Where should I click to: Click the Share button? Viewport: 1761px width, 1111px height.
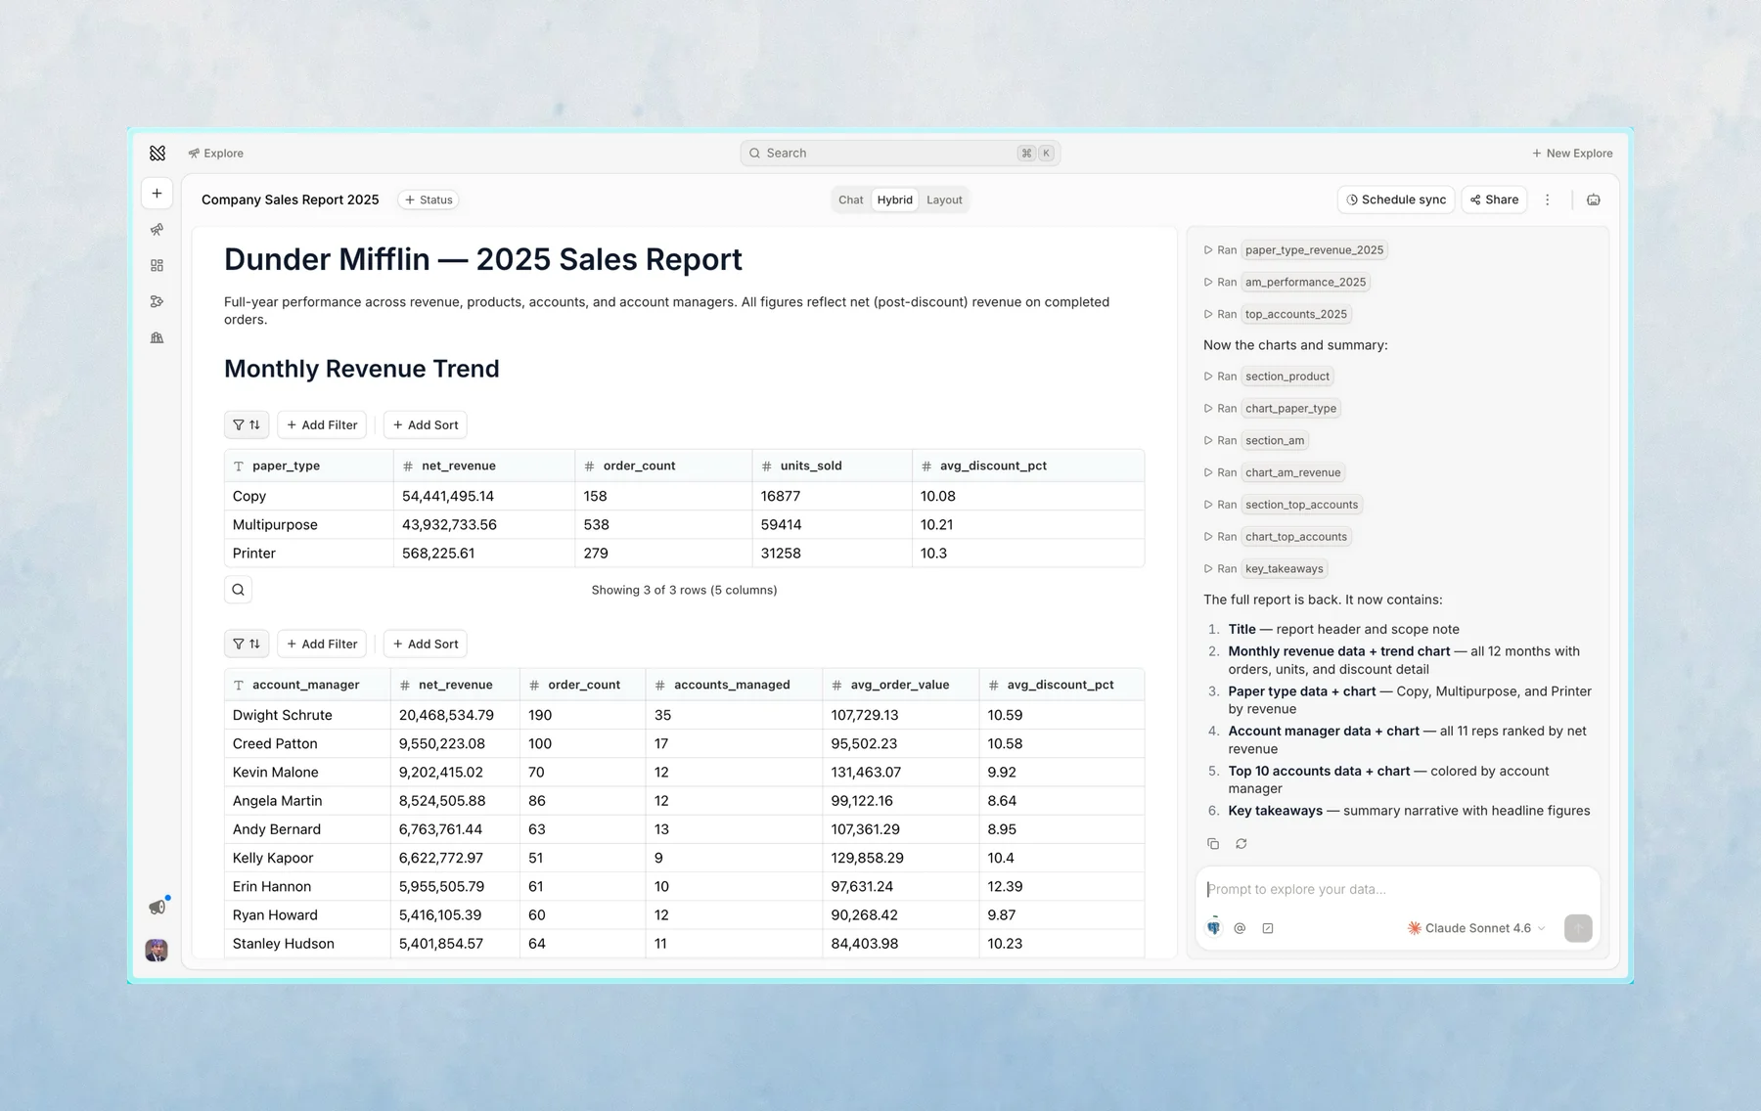tap(1494, 200)
